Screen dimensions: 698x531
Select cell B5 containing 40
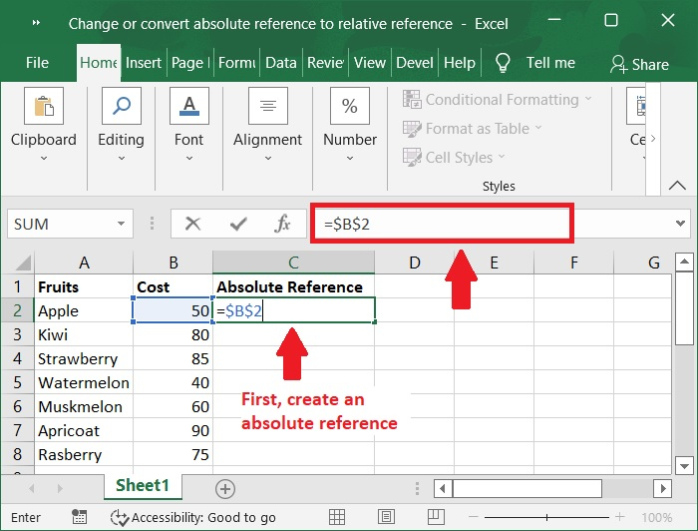[173, 382]
